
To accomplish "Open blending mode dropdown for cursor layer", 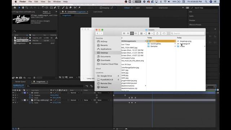I will tap(75, 93).
